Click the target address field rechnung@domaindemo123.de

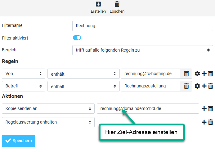[148, 108]
